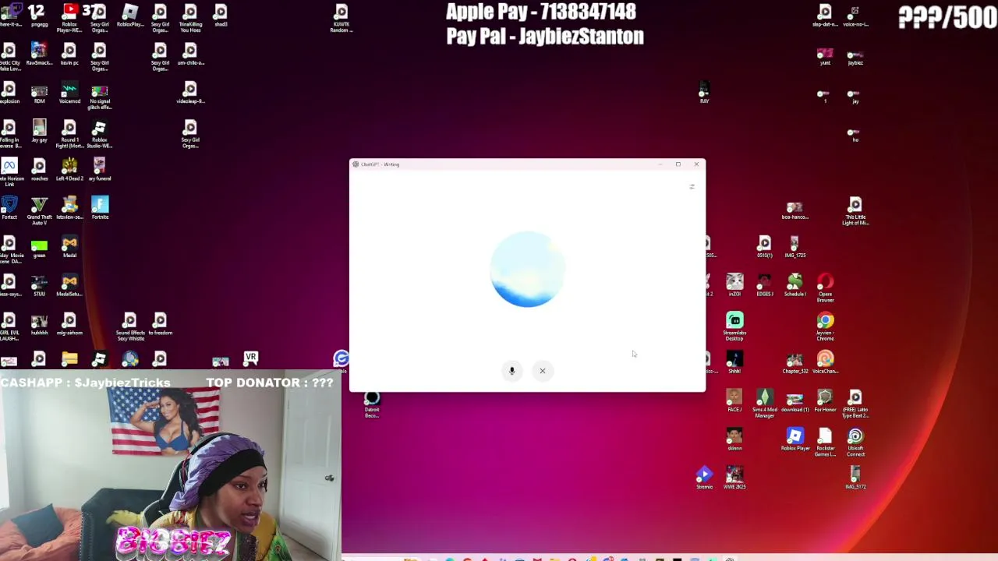Open the VR desktop icon
The image size is (998, 561).
(x=250, y=358)
